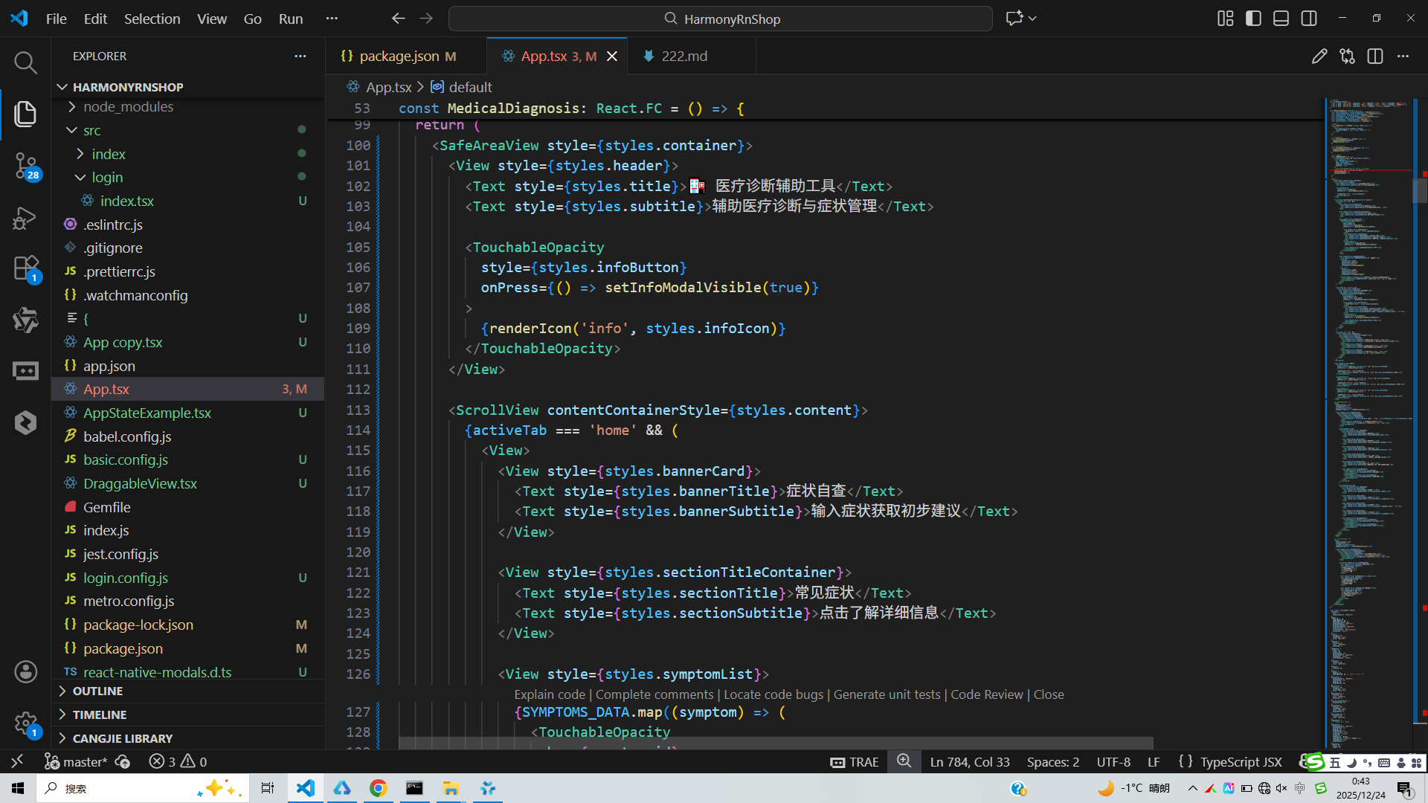Toggle Primary Side Bar visibility
Image resolution: width=1428 pixels, height=803 pixels.
tap(1253, 19)
